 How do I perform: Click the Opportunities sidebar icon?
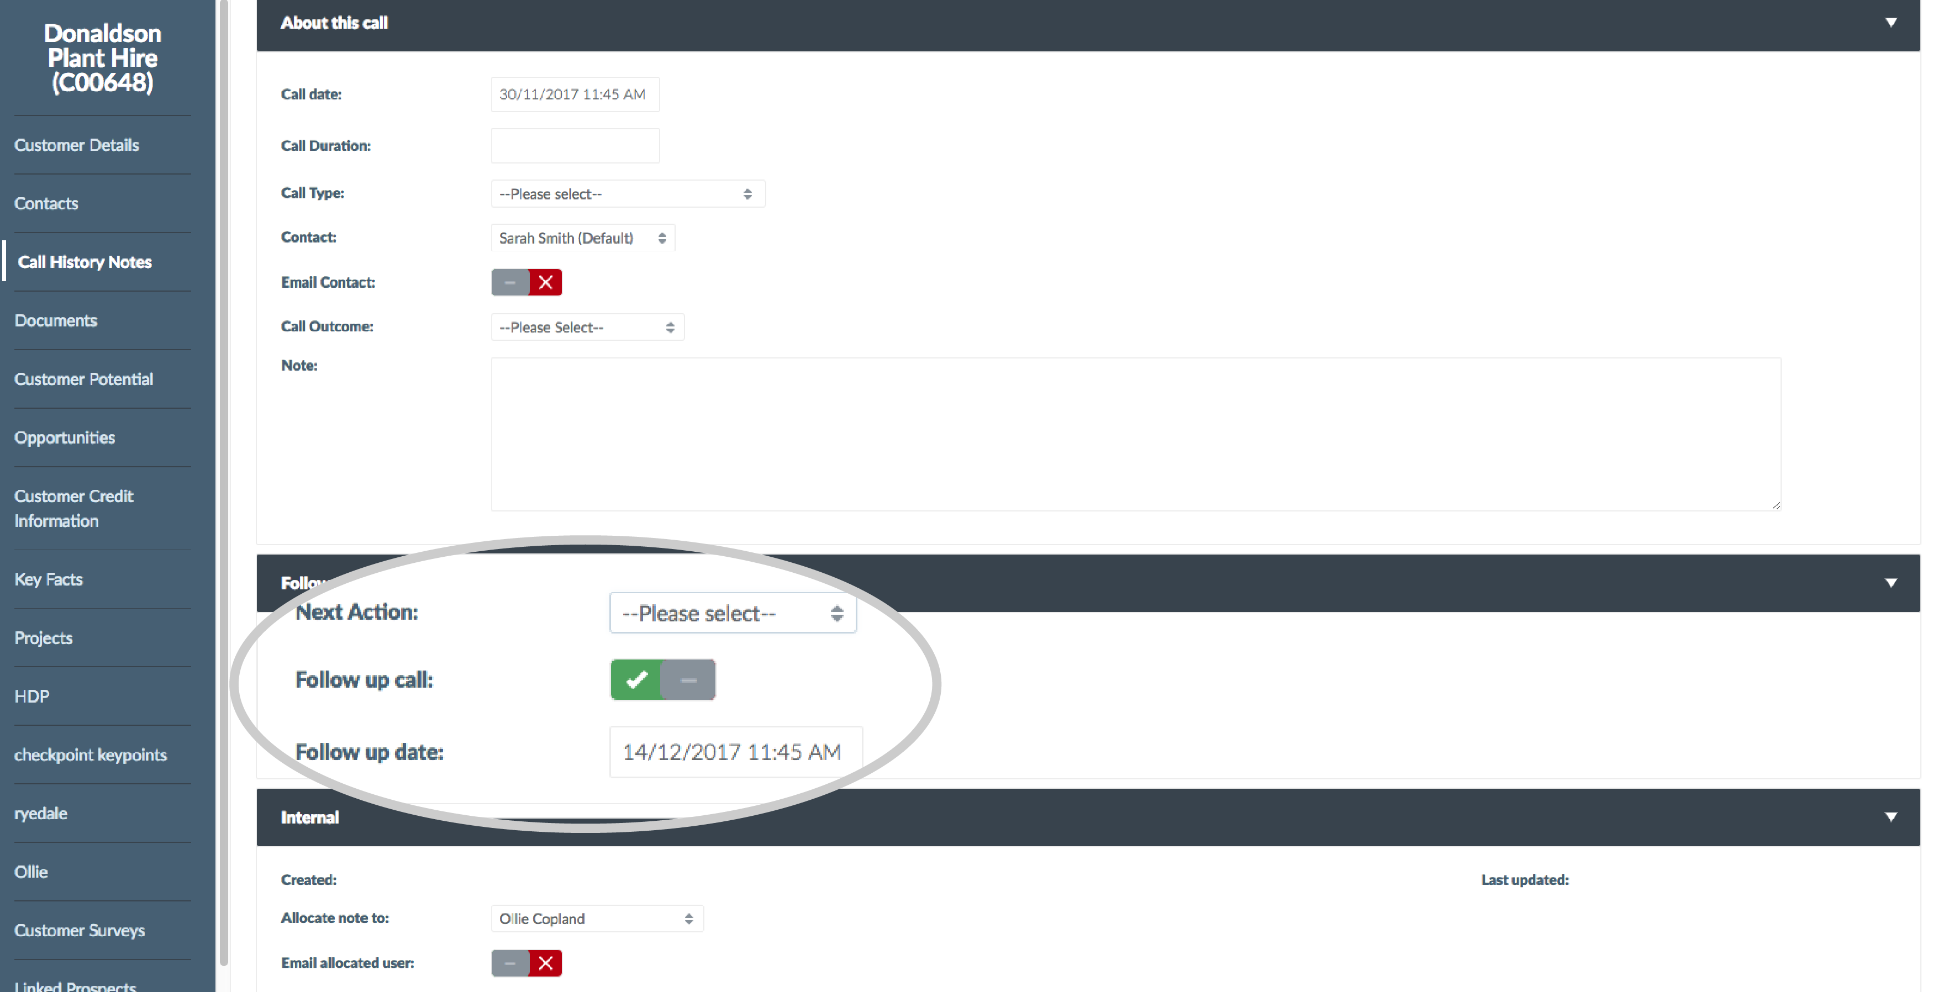click(63, 436)
